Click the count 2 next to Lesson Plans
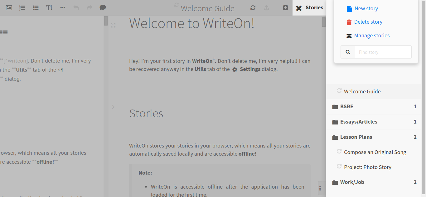The height and width of the screenshot is (197, 426). (415, 137)
